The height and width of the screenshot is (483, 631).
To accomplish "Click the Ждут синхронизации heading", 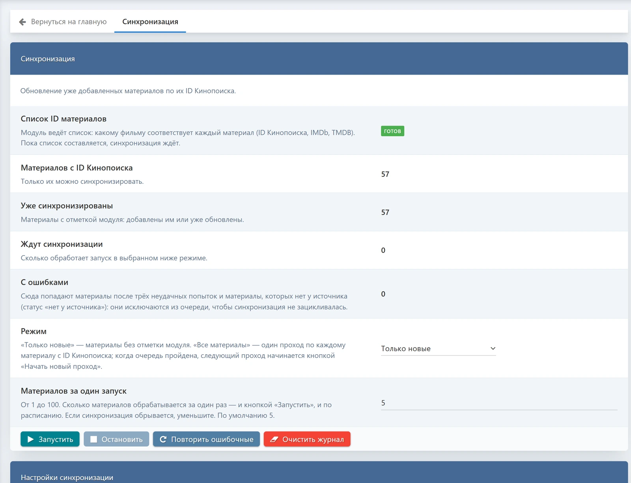I will tap(62, 244).
